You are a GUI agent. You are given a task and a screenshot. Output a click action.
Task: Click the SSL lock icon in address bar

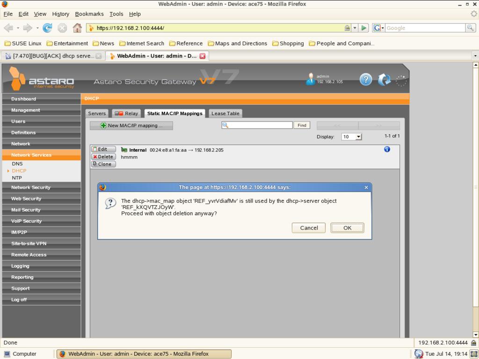click(348, 28)
